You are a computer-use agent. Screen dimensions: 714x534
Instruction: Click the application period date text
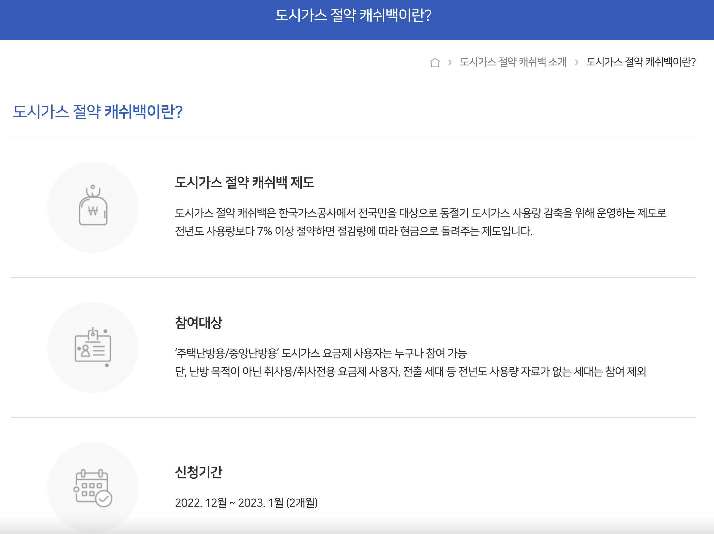[x=246, y=503]
